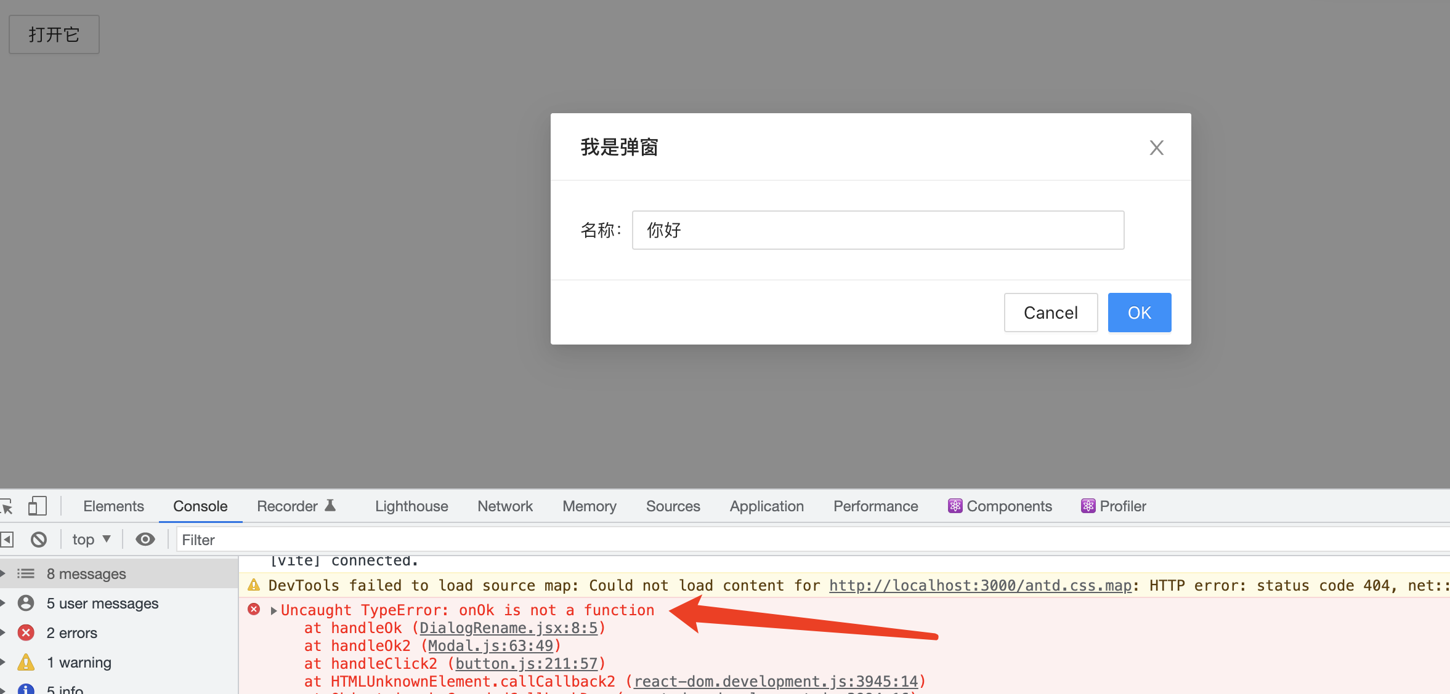Open the DialogRename.jsx:8:5 source link
Viewport: 1450px width, 694px height.
coord(508,628)
